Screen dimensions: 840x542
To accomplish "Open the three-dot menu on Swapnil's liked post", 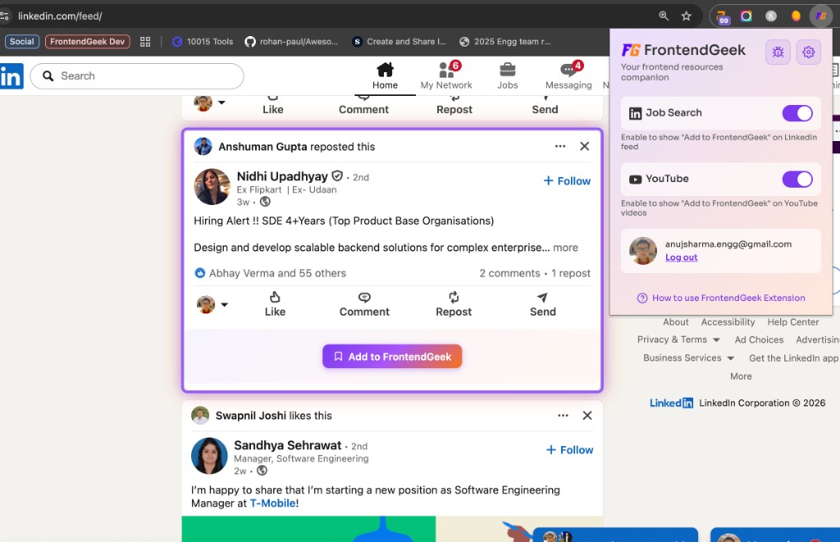I will pos(563,416).
